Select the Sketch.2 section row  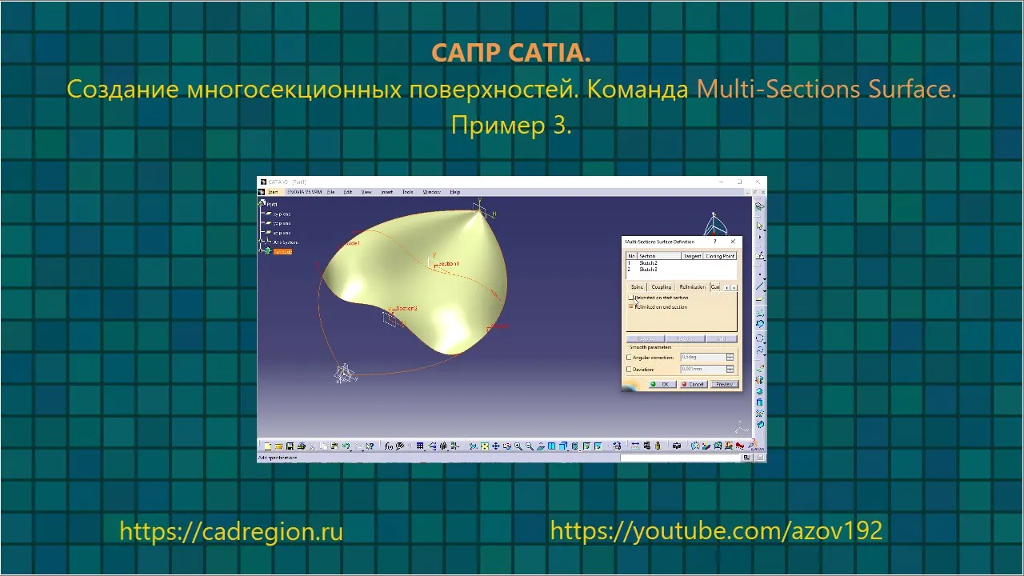pyautogui.click(x=682, y=262)
